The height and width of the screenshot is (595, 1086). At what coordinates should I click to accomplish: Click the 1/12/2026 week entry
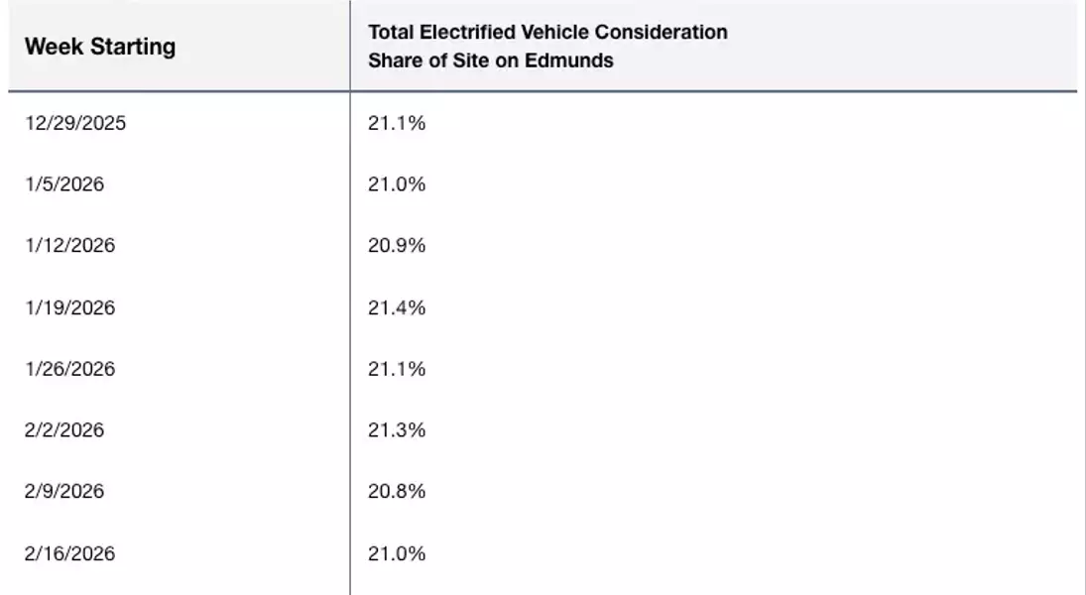(x=69, y=245)
